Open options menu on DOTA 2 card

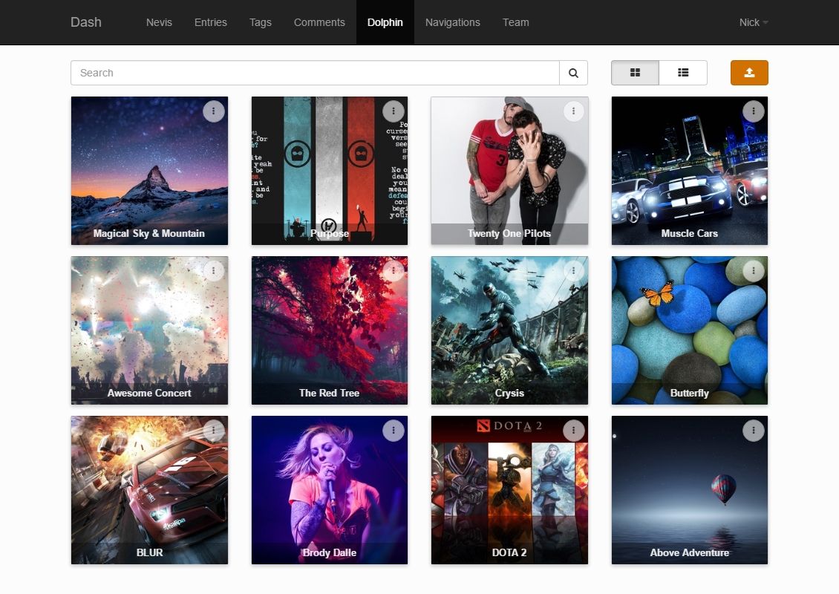point(574,430)
